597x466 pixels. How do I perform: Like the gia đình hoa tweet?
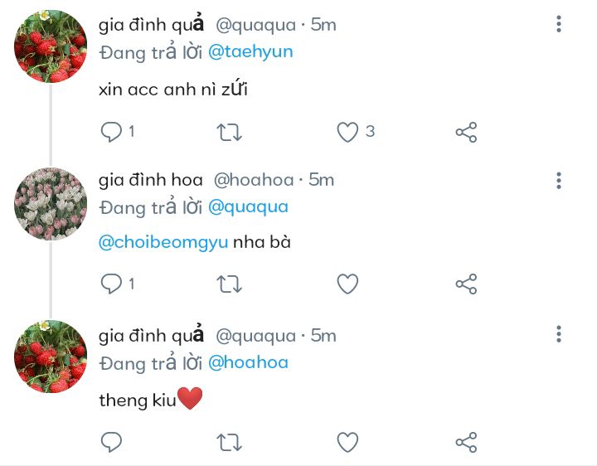(x=347, y=284)
